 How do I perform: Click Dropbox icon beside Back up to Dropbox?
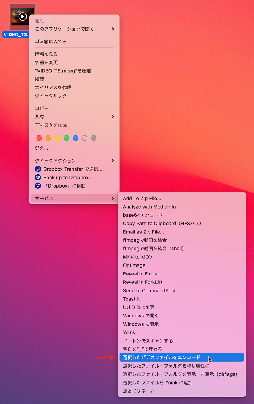click(x=38, y=177)
